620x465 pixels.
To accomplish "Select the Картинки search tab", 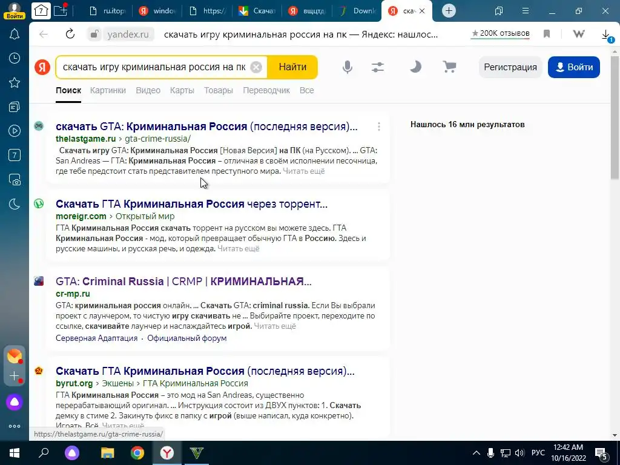I will coord(108,91).
